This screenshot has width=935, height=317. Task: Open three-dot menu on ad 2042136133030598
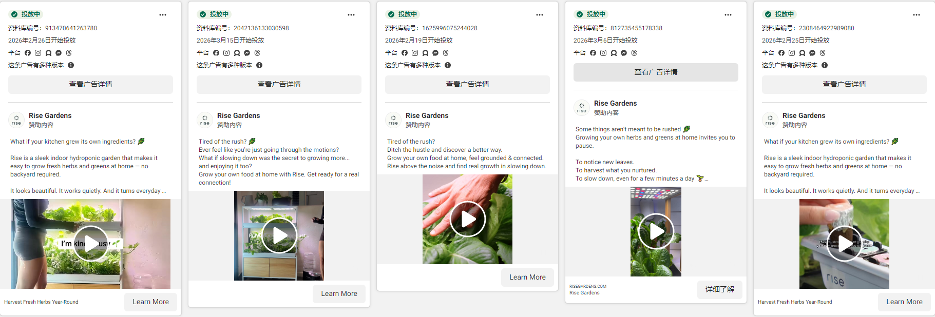(351, 15)
